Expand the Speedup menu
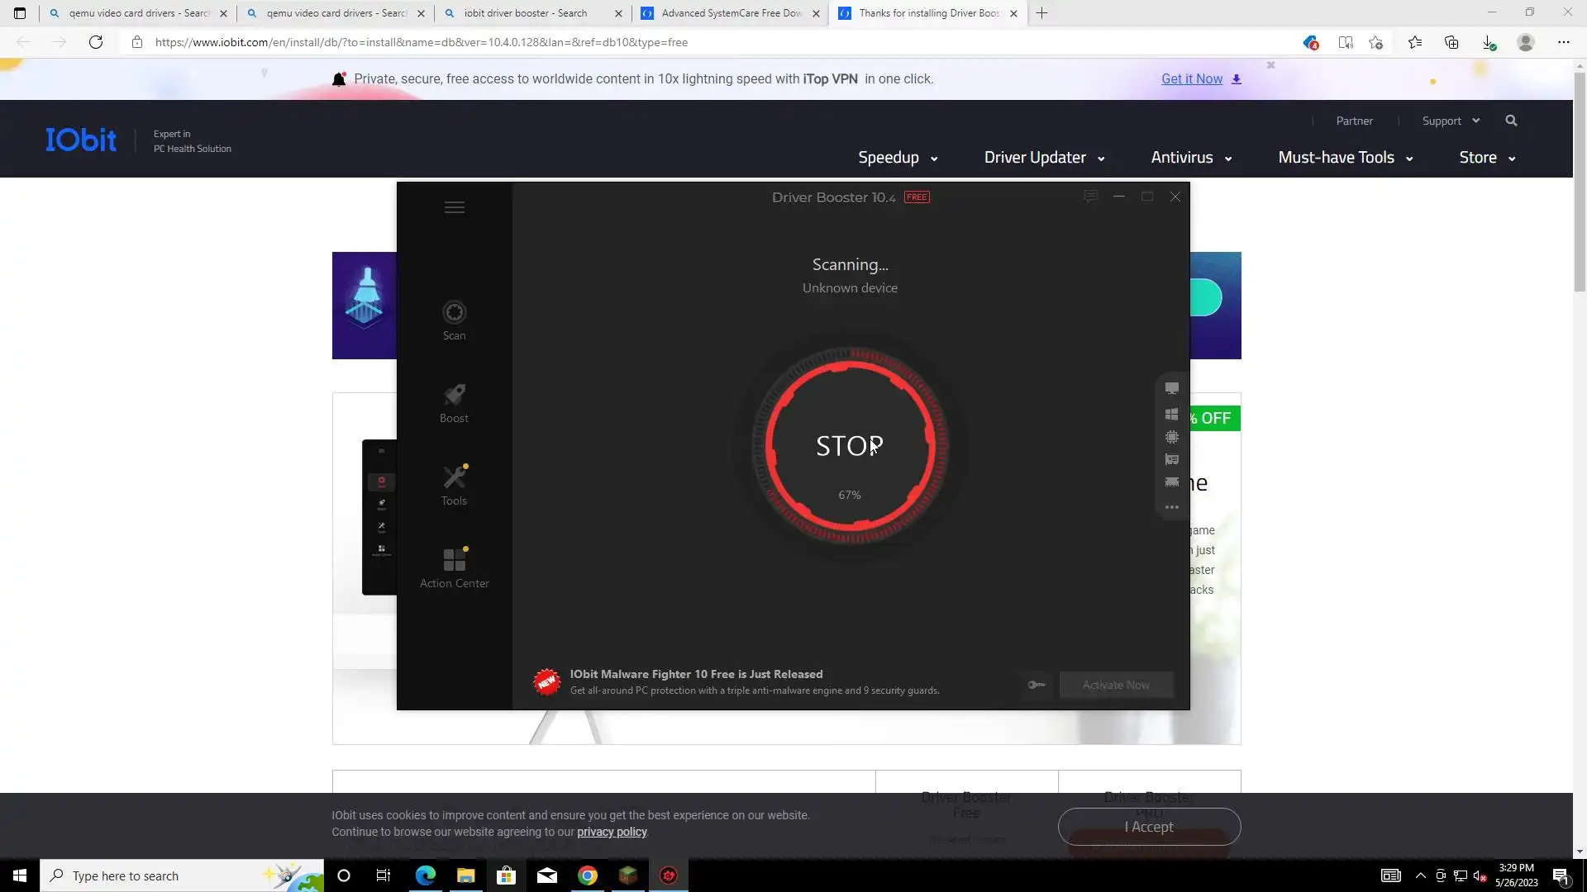Screen dimensions: 1587x892 click(898, 158)
